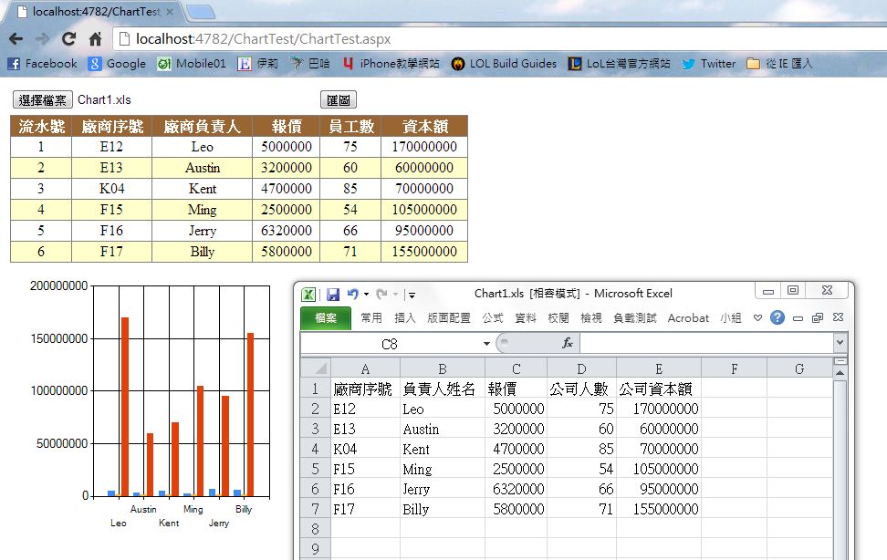This screenshot has width=887, height=560.
Task: Open the Google bookmark
Action: (117, 64)
